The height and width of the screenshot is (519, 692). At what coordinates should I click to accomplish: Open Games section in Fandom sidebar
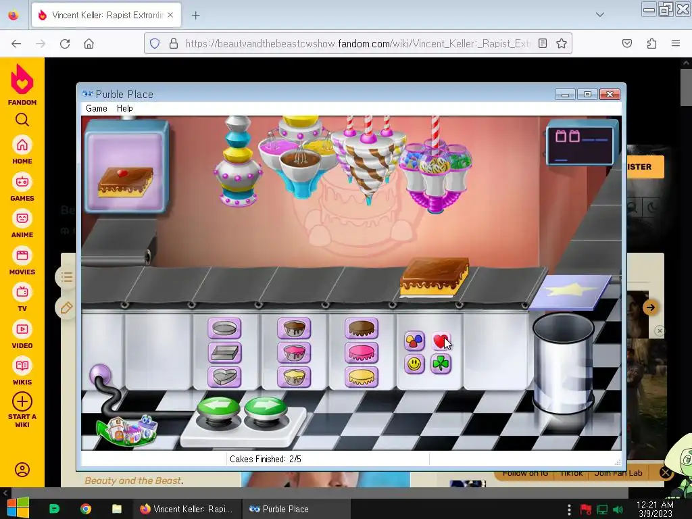[x=22, y=187]
